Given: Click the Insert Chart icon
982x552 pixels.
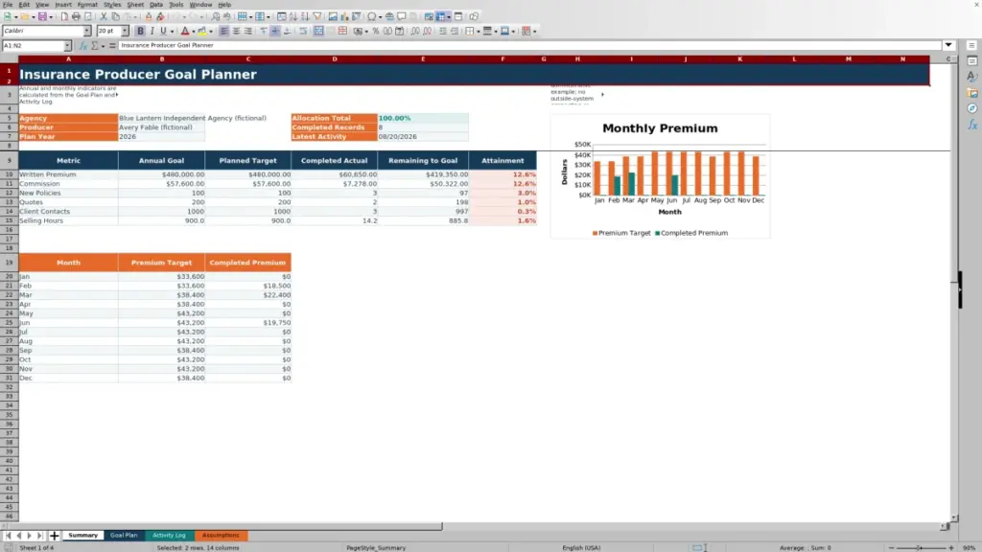Looking at the screenshot, I should (x=344, y=17).
